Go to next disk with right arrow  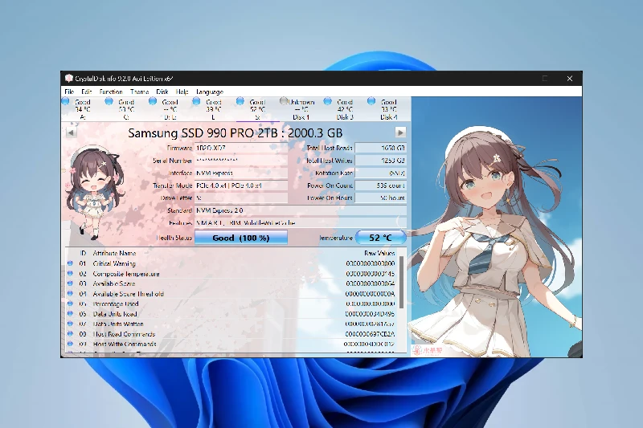[x=400, y=132]
